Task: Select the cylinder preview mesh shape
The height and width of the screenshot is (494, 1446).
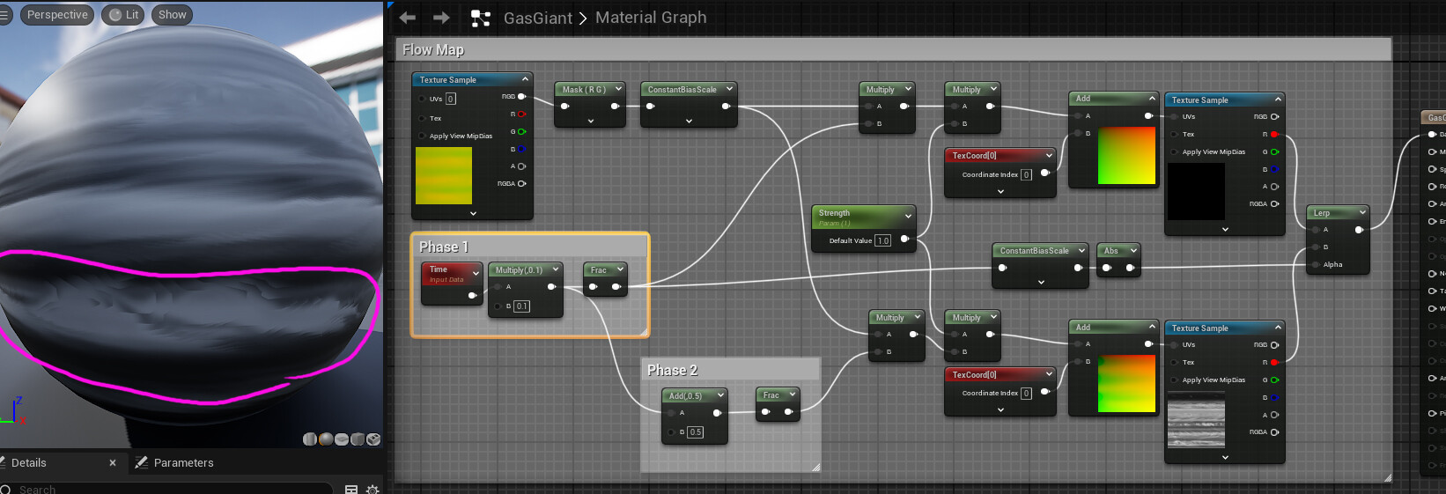Action: (310, 439)
